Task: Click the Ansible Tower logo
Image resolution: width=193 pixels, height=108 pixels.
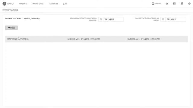Action: [x=8, y=4]
